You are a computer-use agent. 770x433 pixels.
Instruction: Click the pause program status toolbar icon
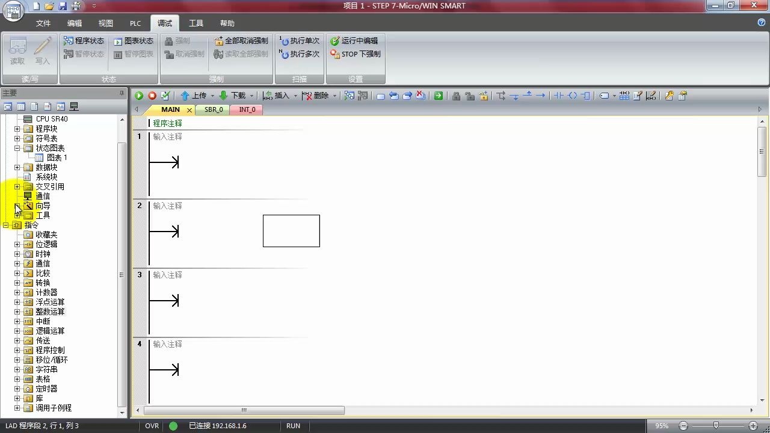click(x=363, y=96)
